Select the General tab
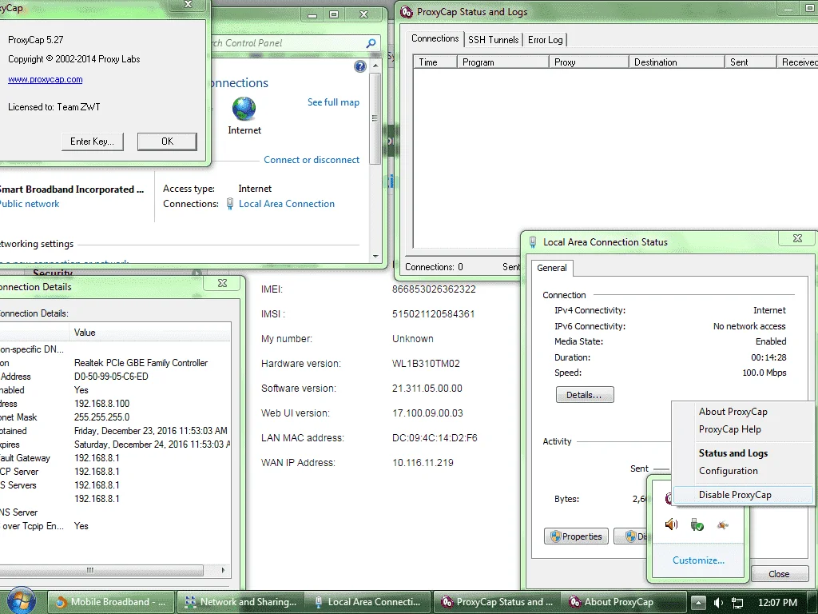 (551, 268)
